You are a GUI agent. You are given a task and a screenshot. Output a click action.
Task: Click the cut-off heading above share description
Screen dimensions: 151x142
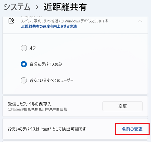(32, 17)
